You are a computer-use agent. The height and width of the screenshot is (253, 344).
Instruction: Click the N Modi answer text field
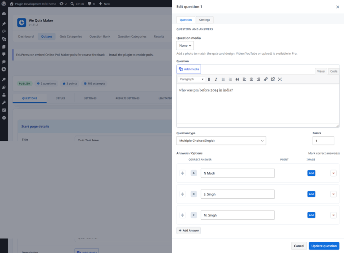coord(237,173)
